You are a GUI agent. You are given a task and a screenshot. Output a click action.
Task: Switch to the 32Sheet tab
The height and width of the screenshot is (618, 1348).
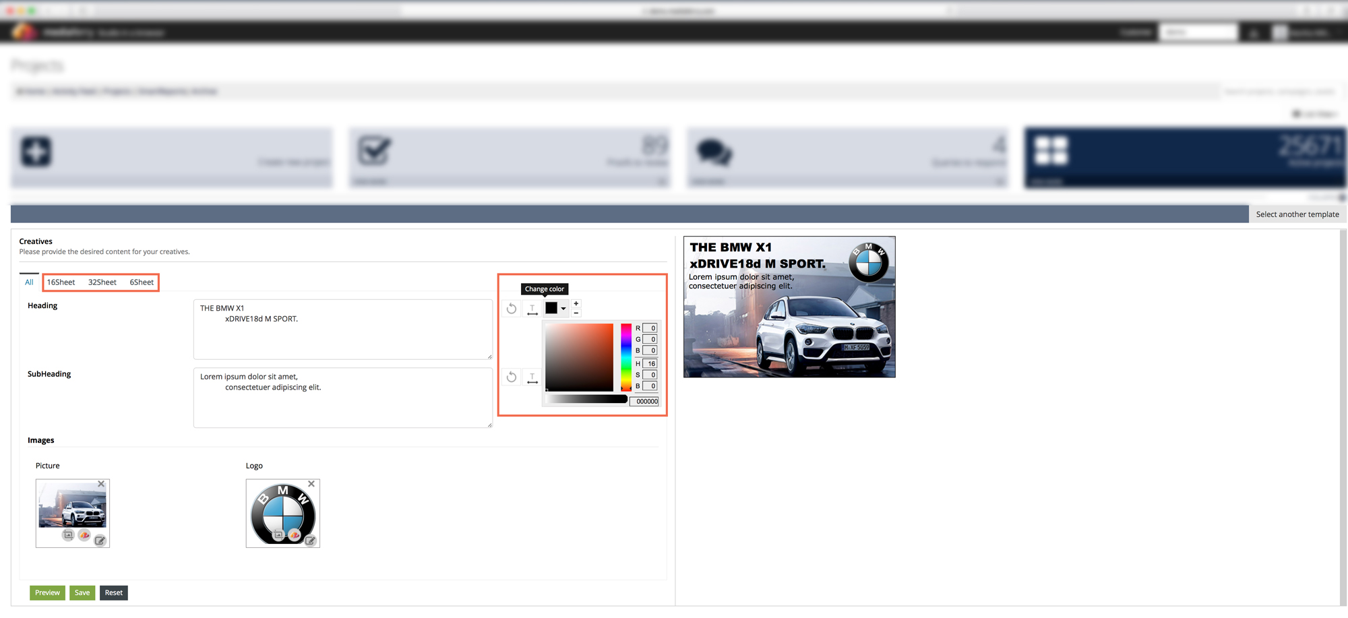102,282
